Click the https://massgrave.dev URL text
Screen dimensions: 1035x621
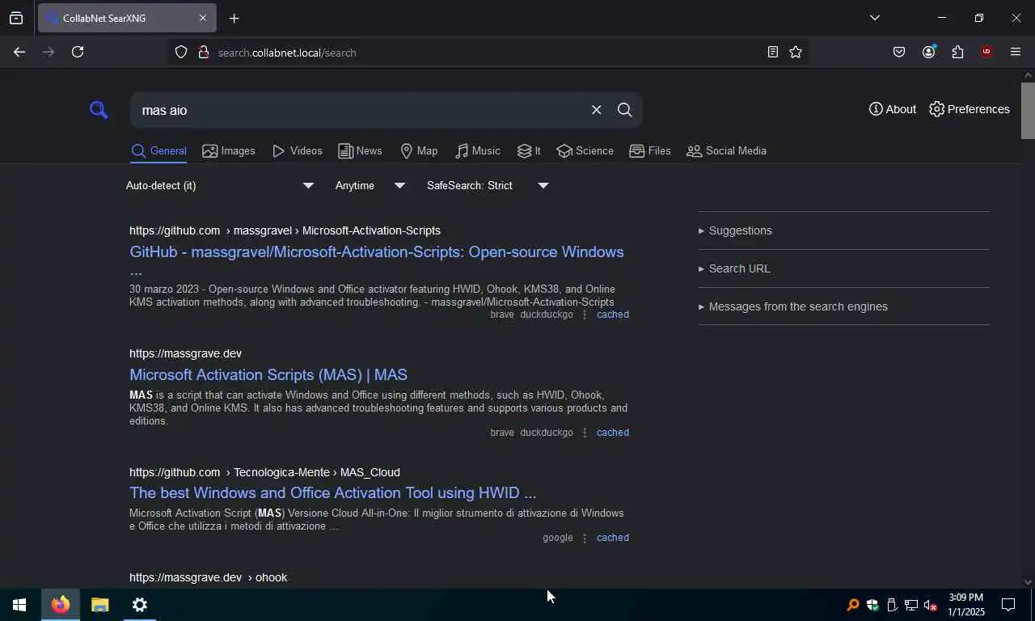[x=185, y=353]
